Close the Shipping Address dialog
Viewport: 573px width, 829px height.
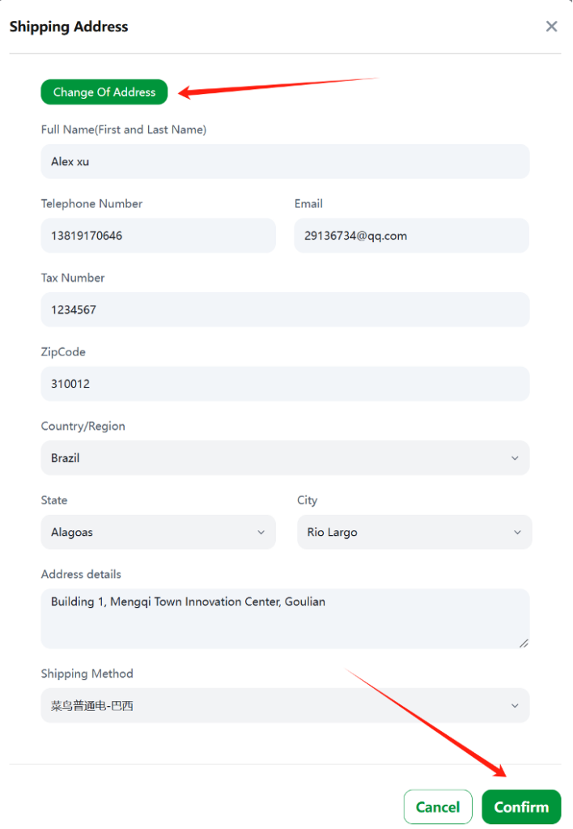[551, 27]
